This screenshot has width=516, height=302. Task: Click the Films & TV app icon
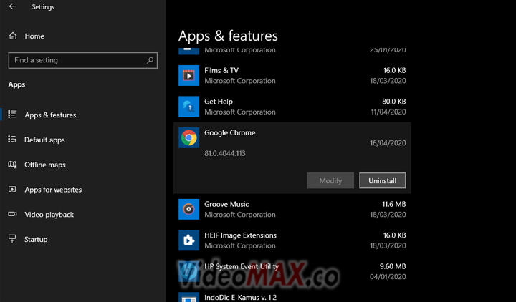tap(188, 75)
